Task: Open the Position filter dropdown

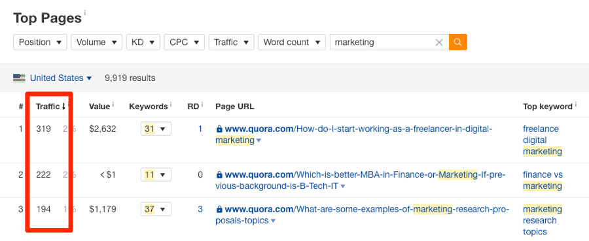Action: tap(40, 42)
